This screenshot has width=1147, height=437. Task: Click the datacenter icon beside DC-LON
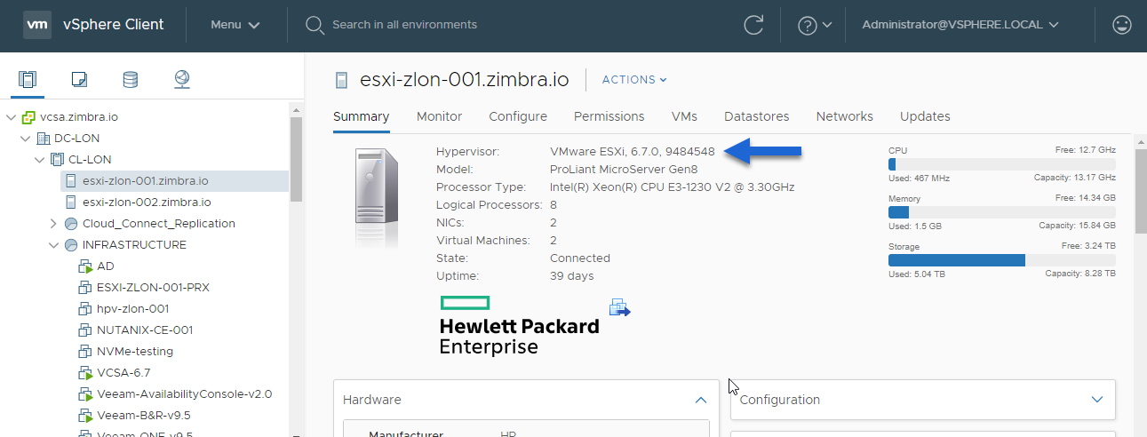click(x=43, y=139)
